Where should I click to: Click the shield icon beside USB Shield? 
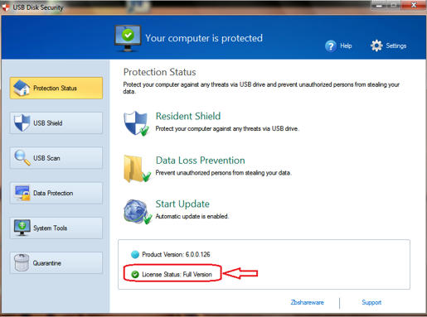(x=22, y=122)
